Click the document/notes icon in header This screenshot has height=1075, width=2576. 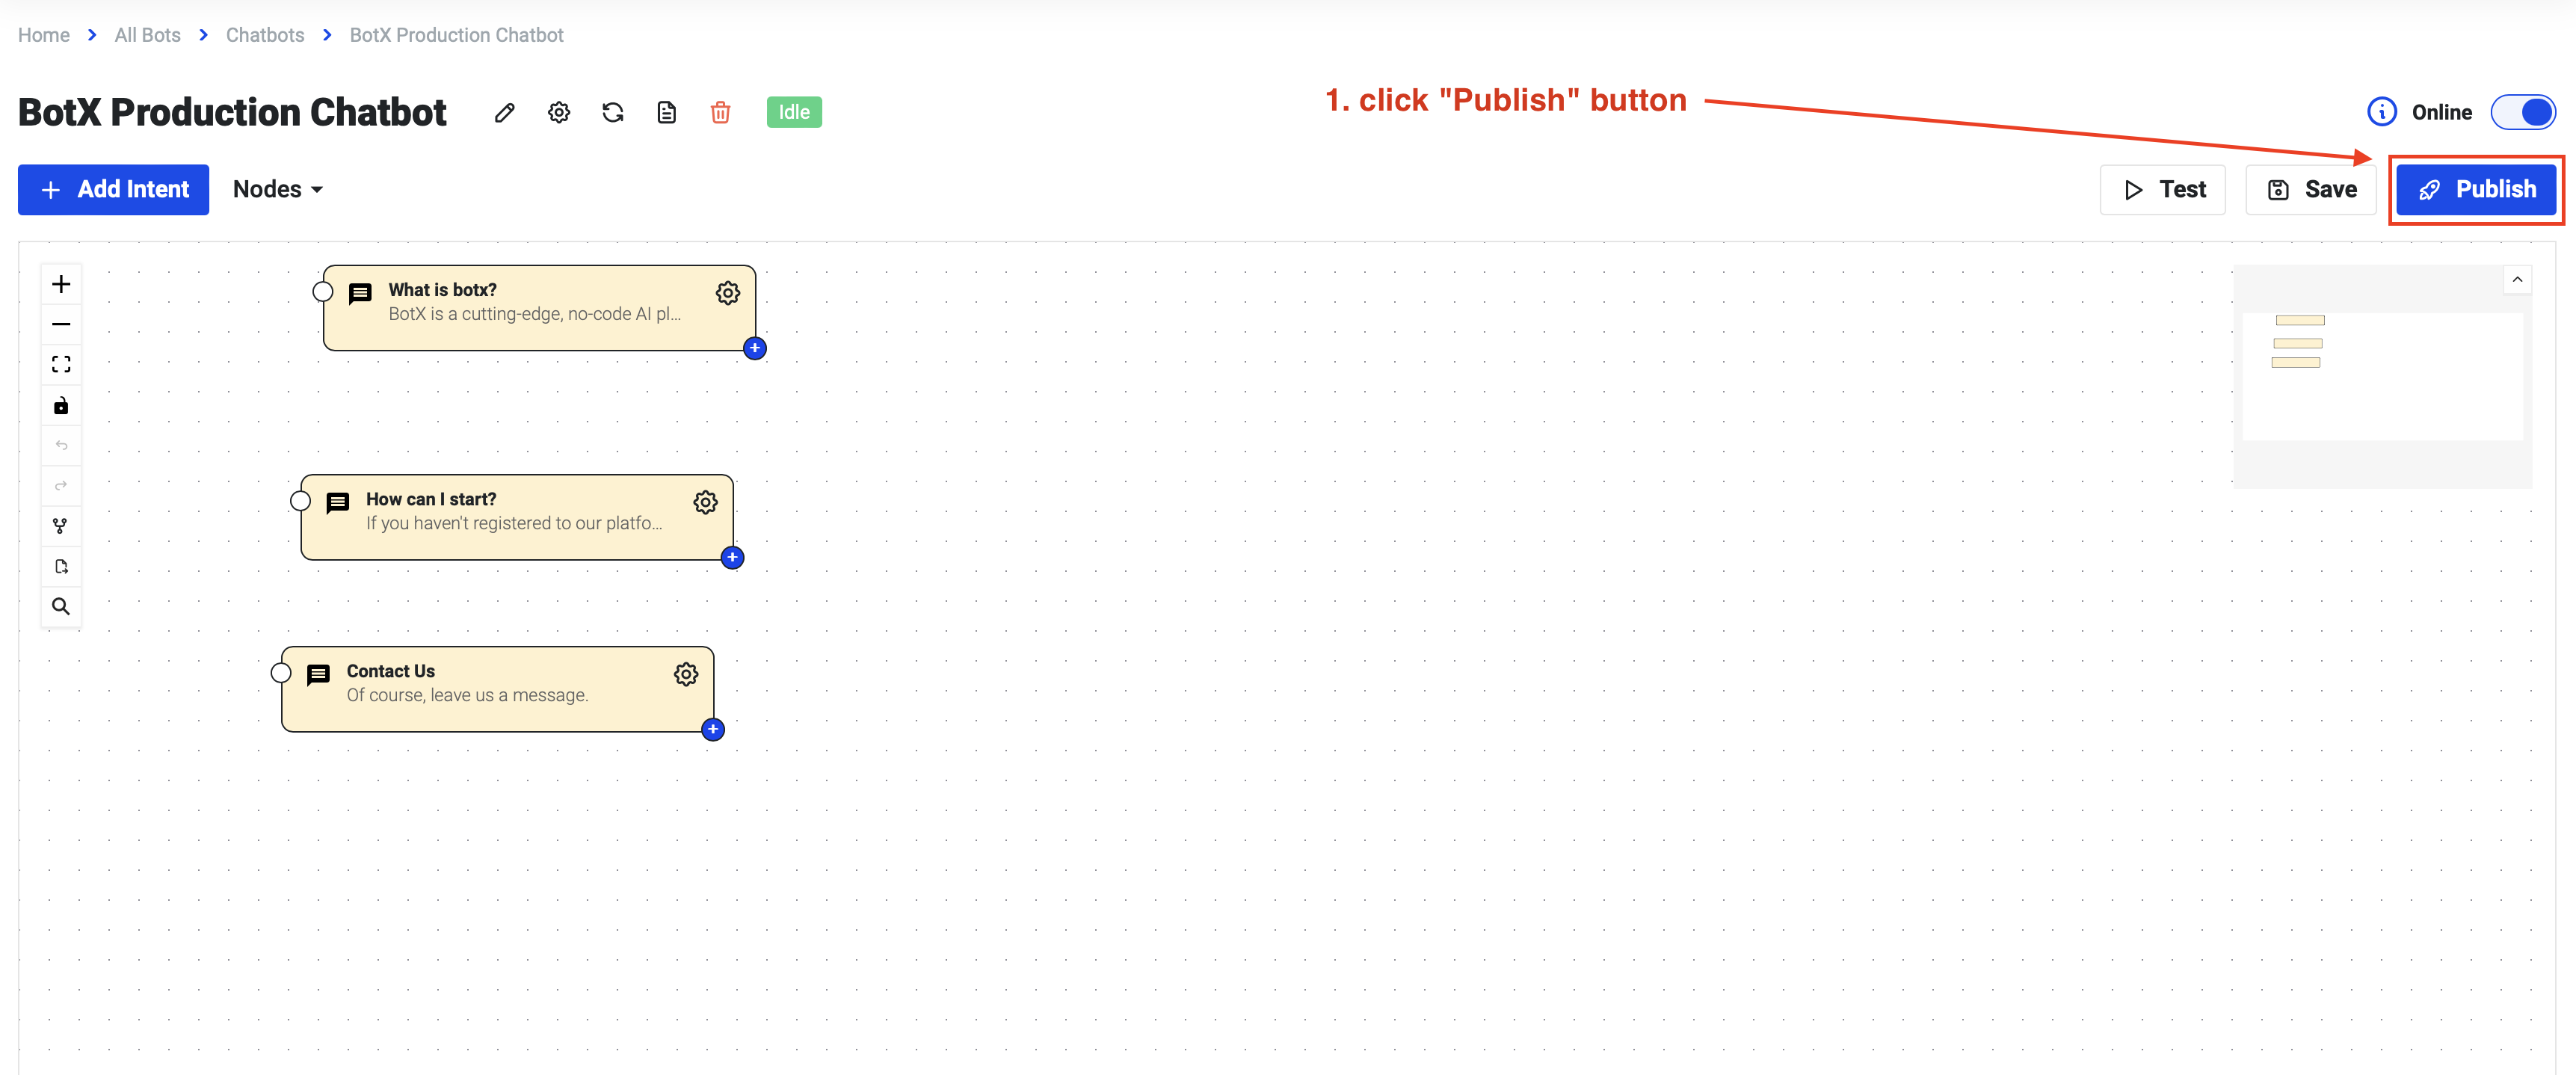tap(667, 112)
